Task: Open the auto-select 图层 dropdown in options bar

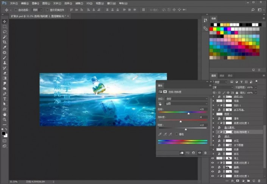Action: (x=37, y=10)
